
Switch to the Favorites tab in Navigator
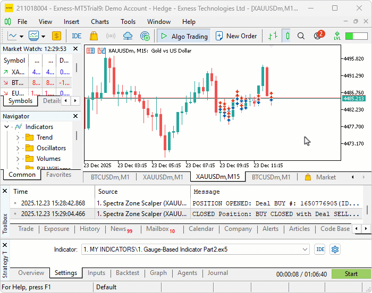click(x=58, y=175)
